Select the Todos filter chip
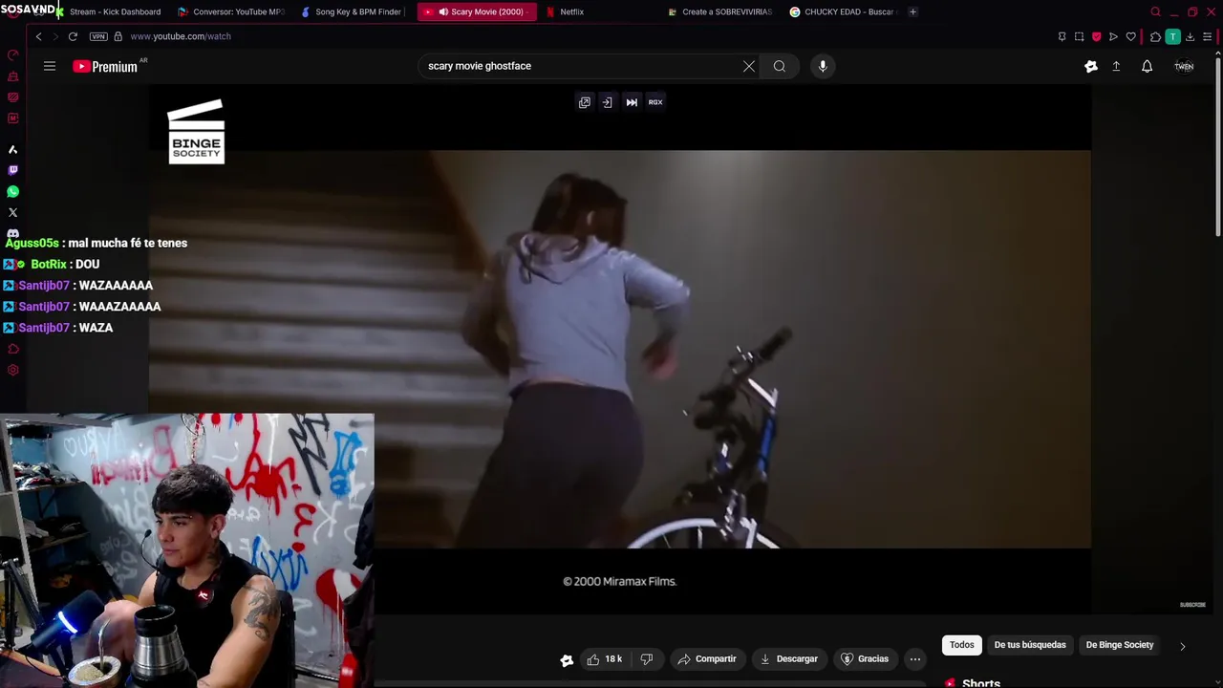The image size is (1223, 688). pos(962,645)
